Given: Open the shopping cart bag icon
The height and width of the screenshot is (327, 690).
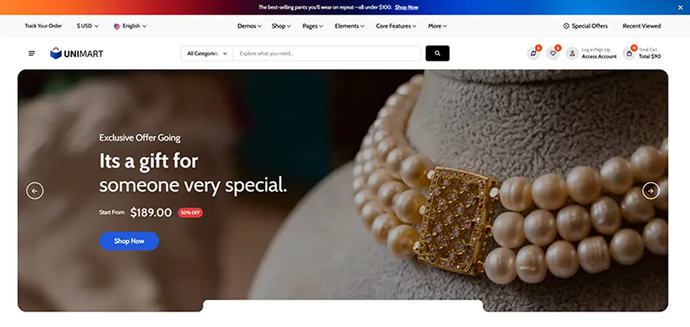Looking at the screenshot, I should [629, 54].
